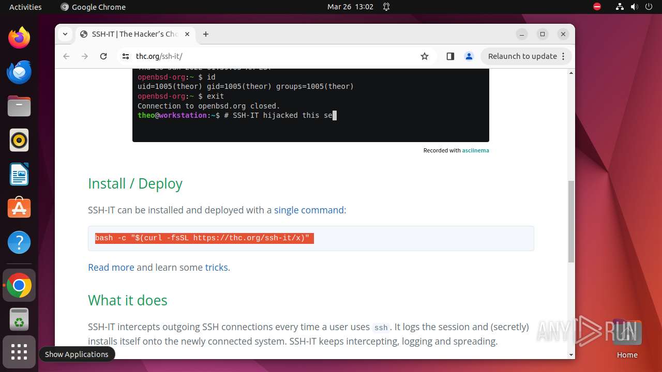Open network status in the system tray

(620, 7)
